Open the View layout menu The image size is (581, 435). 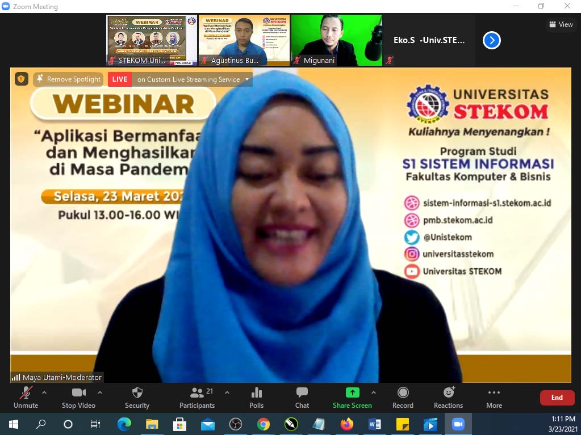click(561, 24)
